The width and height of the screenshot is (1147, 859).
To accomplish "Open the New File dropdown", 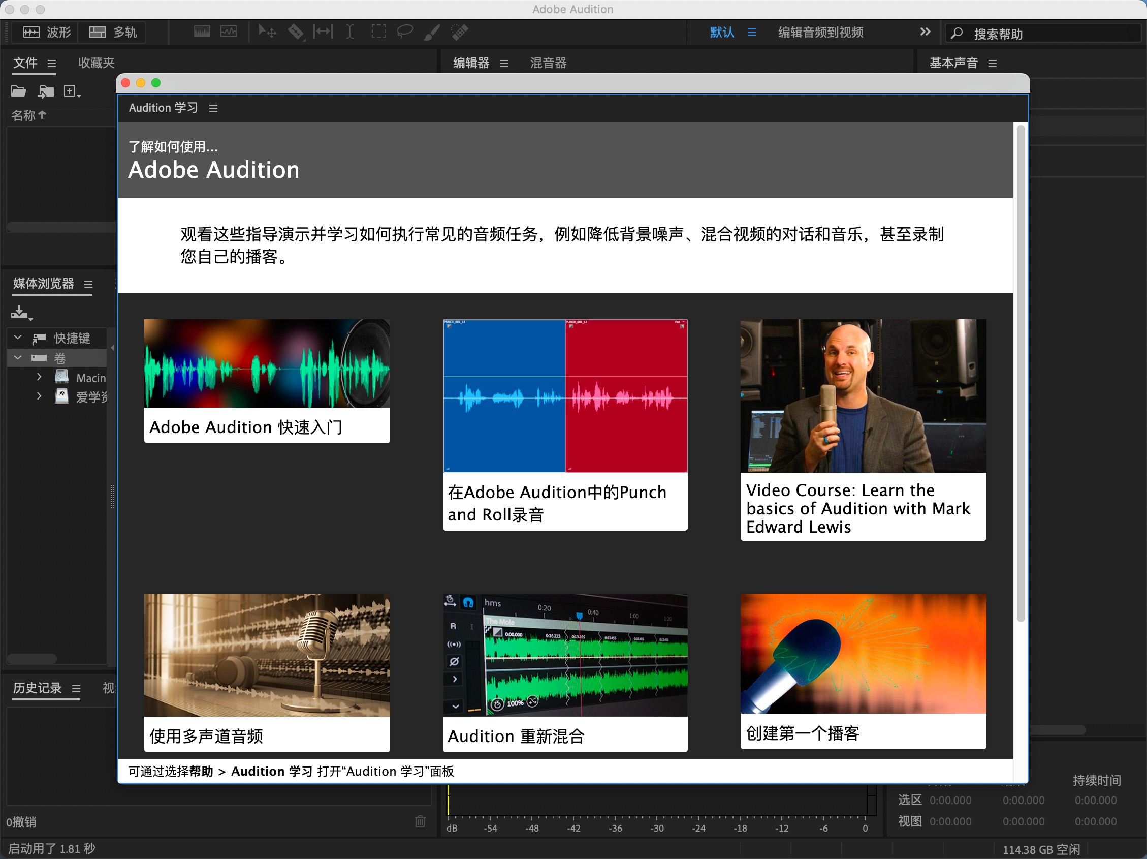I will (72, 92).
